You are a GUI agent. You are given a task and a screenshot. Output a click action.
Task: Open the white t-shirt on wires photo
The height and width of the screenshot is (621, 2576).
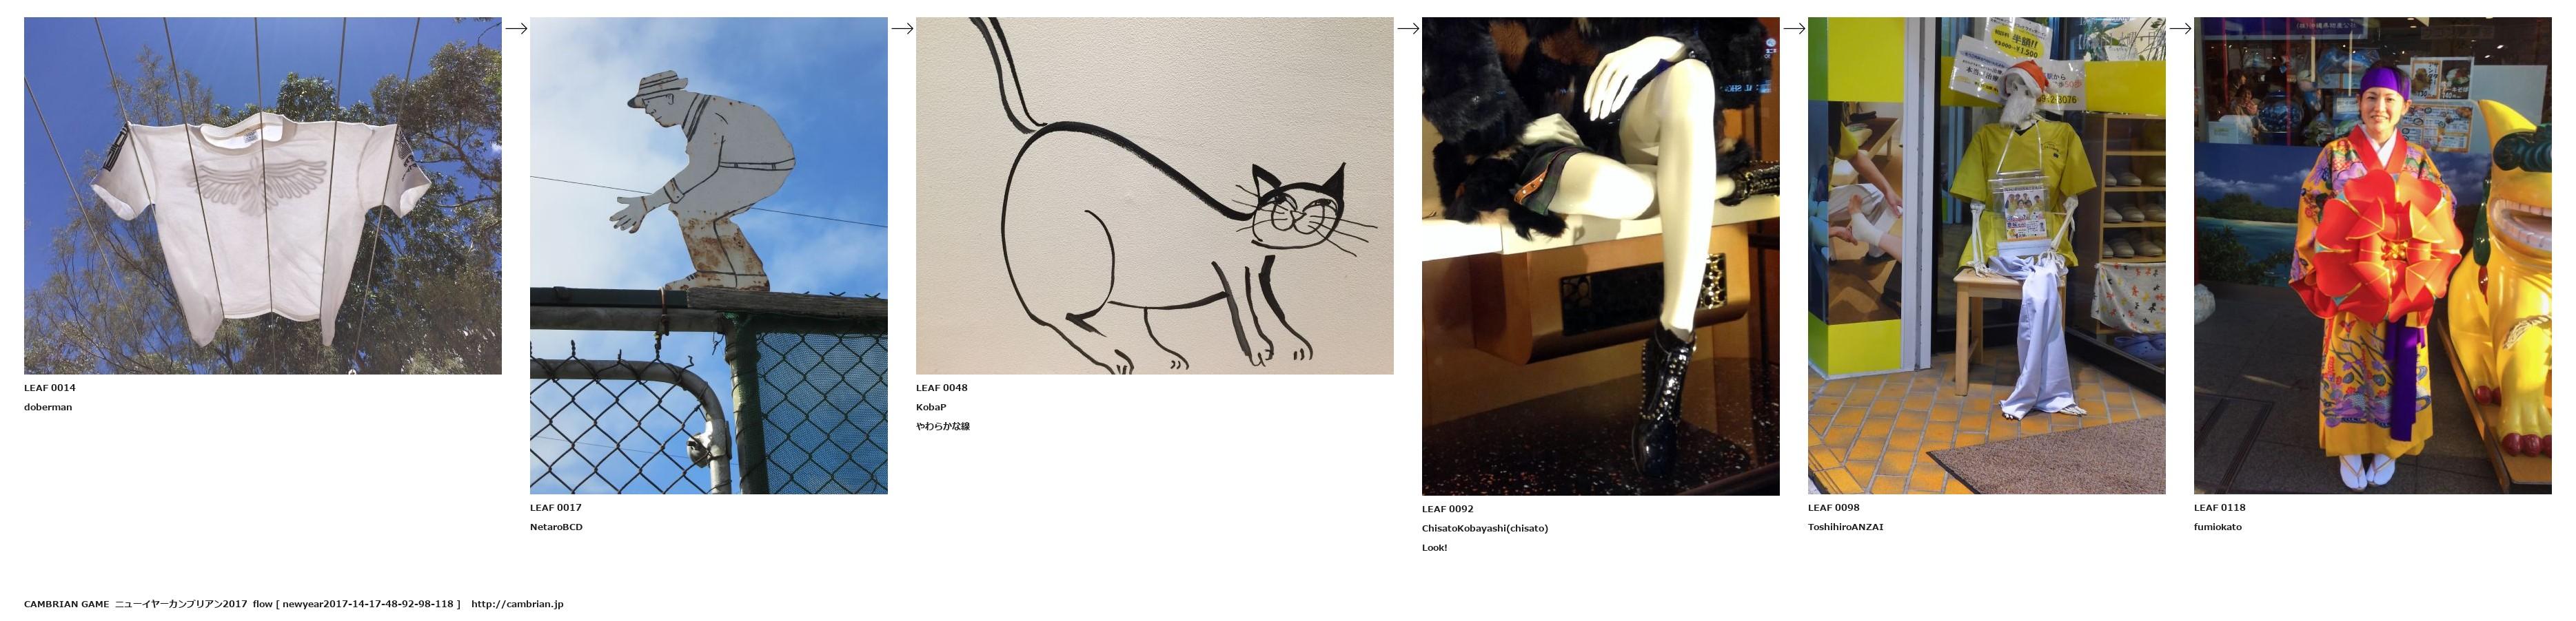click(263, 196)
